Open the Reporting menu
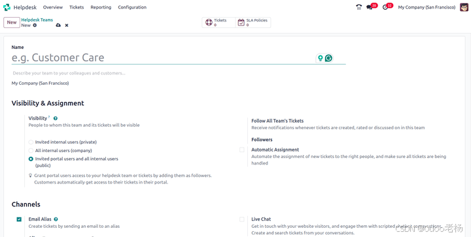Image resolution: width=471 pixels, height=237 pixels. point(101,7)
